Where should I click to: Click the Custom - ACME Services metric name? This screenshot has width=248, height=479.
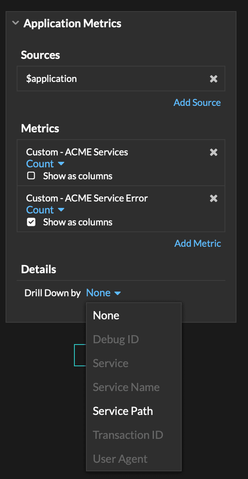pyautogui.click(x=77, y=152)
